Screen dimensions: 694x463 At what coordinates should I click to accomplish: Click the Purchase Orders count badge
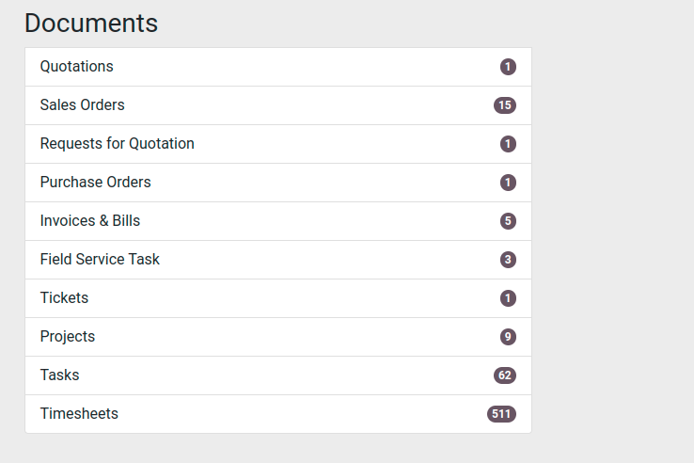pyautogui.click(x=508, y=183)
